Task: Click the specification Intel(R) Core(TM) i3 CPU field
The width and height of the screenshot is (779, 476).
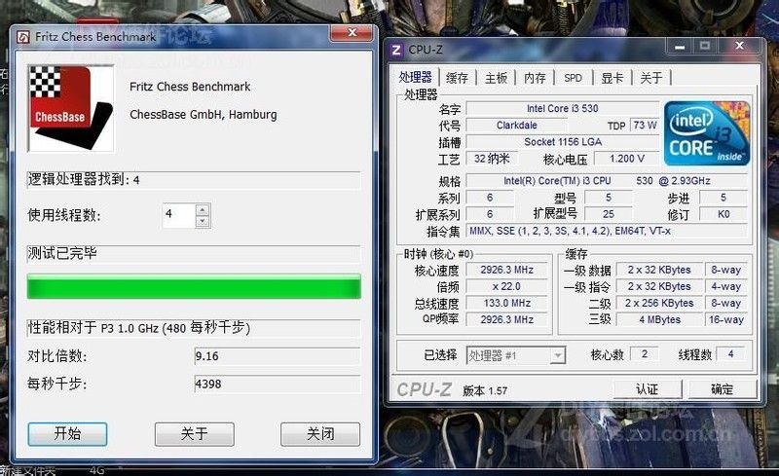Action: [607, 181]
